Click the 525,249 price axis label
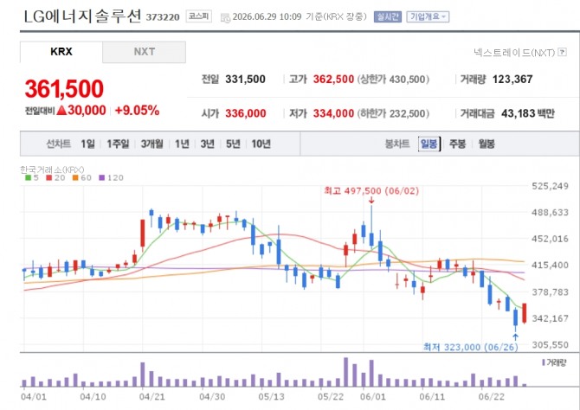The width and height of the screenshot is (580, 410). click(550, 186)
